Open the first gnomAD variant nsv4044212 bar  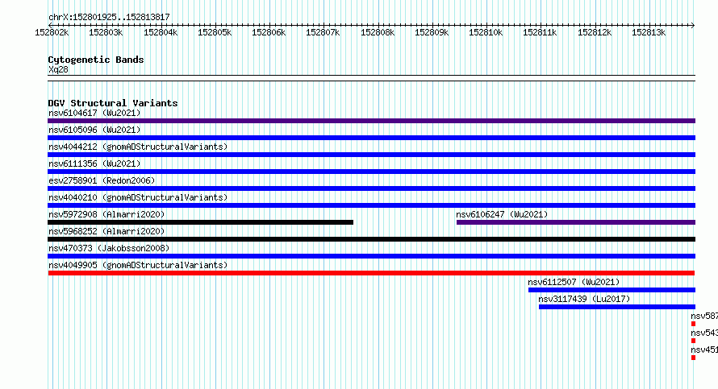click(x=371, y=155)
